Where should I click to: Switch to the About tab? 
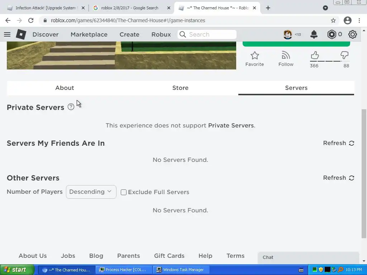click(x=65, y=88)
